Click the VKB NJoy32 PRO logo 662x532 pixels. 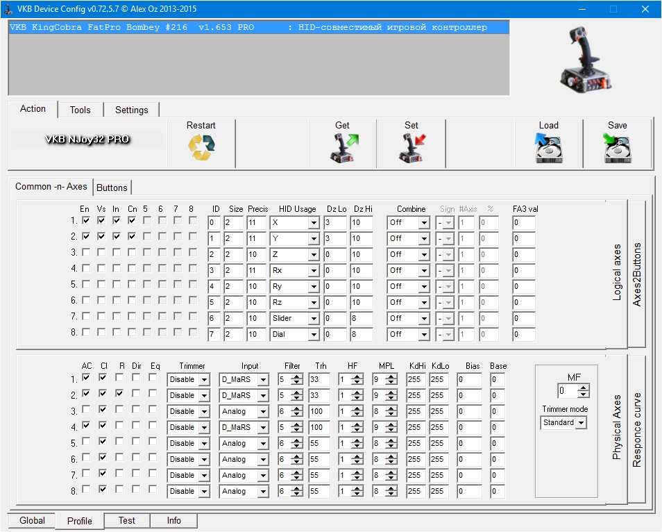tap(87, 140)
